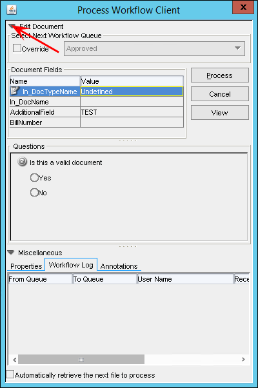The image size is (258, 388).
Task: Select the No radio button
Action: point(34,193)
